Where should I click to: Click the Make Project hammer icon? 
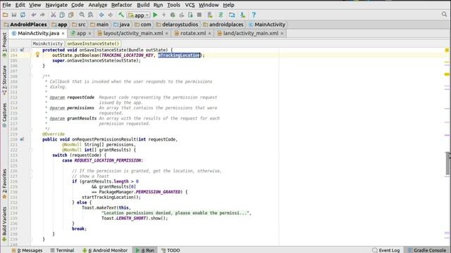tap(121, 15)
